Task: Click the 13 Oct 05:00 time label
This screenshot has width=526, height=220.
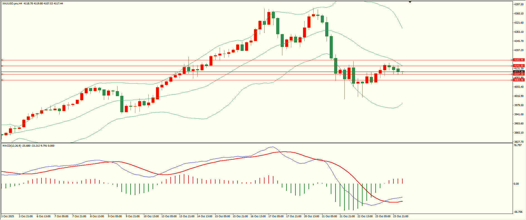Action: (x=169, y=216)
